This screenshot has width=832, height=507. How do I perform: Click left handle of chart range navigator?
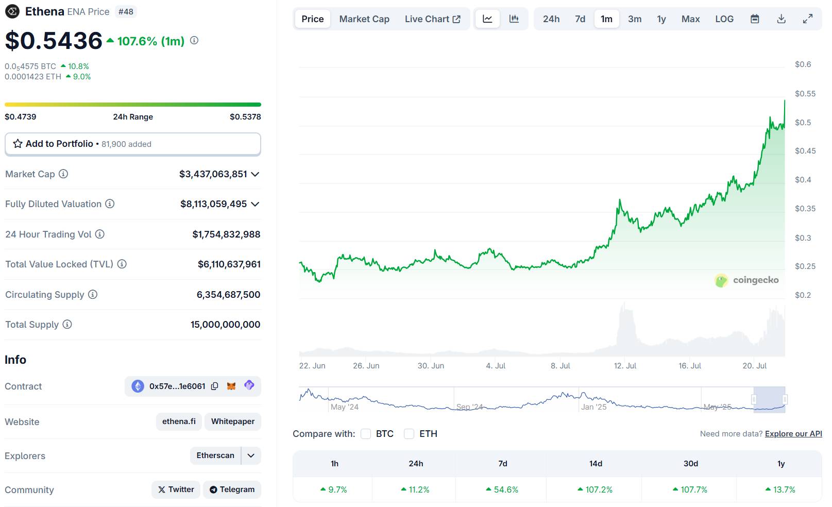coord(754,399)
